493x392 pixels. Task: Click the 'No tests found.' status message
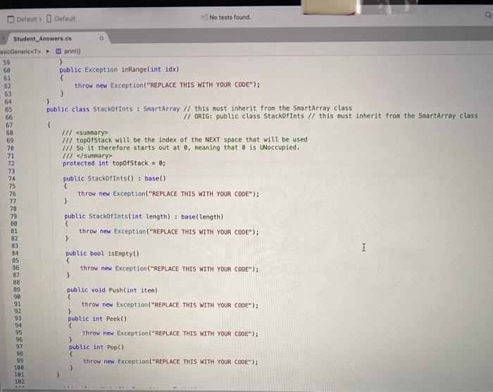click(230, 18)
